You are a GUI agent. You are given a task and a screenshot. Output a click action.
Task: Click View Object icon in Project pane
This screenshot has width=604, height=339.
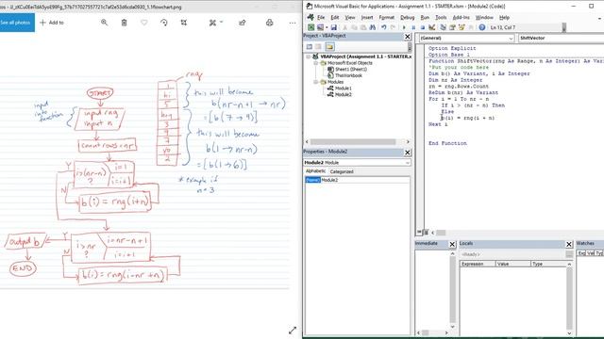point(319,47)
